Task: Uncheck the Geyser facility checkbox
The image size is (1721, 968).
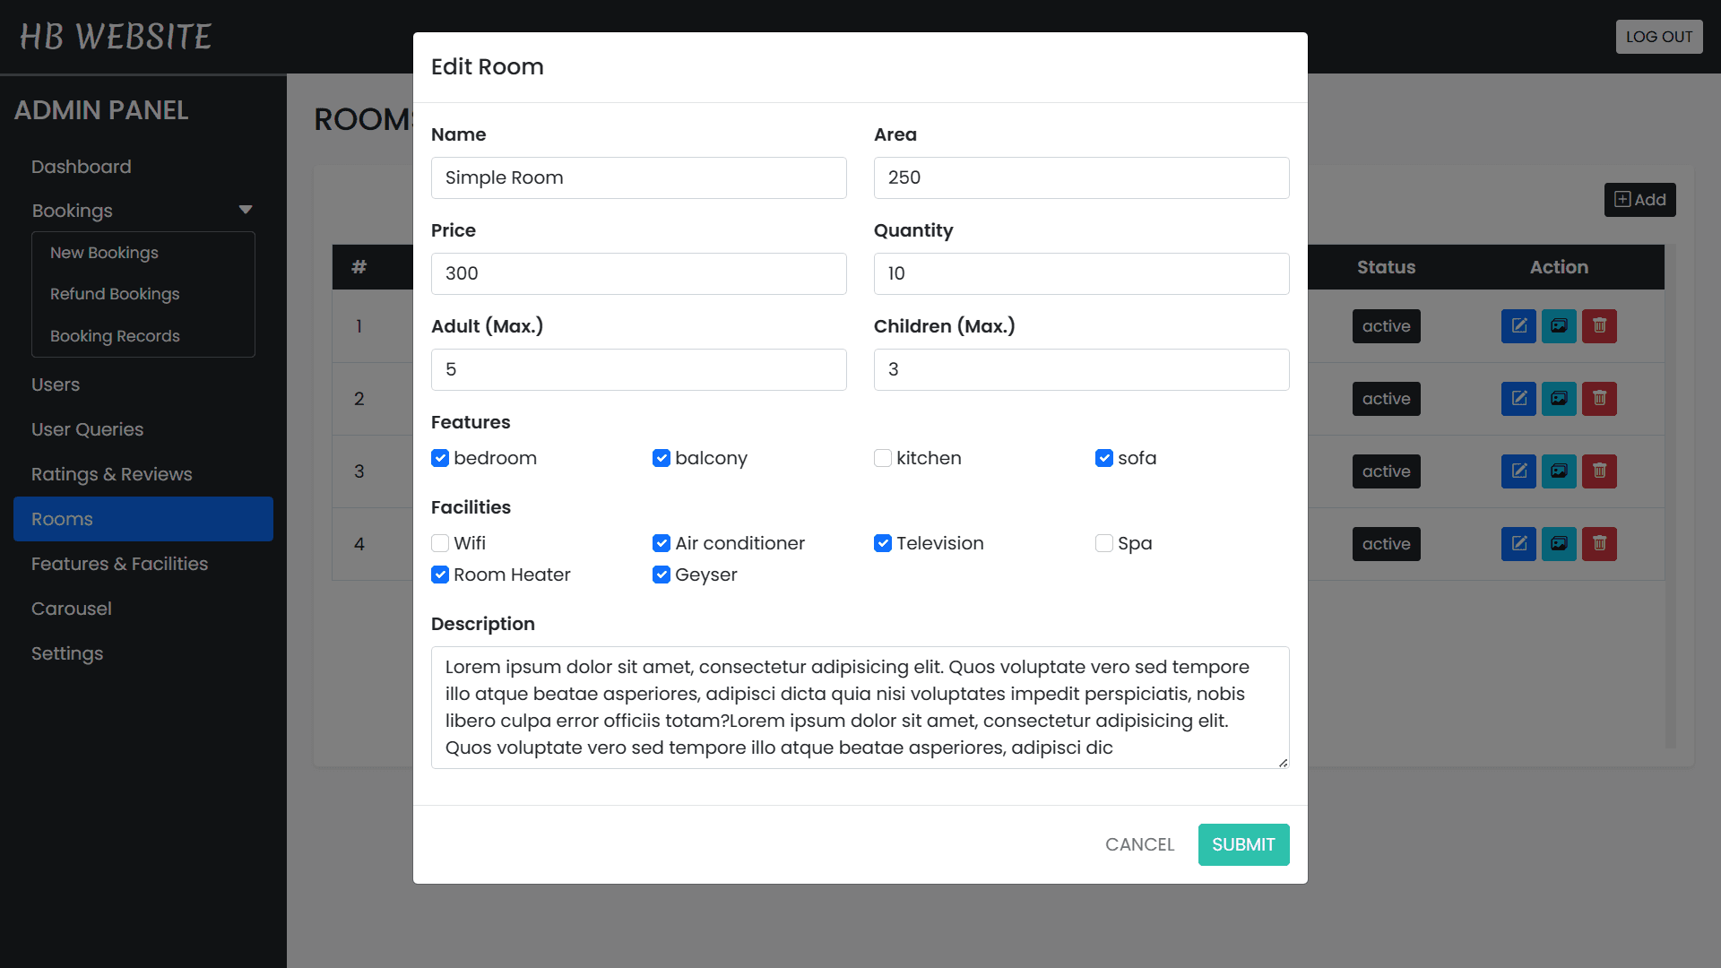Action: tap(662, 575)
